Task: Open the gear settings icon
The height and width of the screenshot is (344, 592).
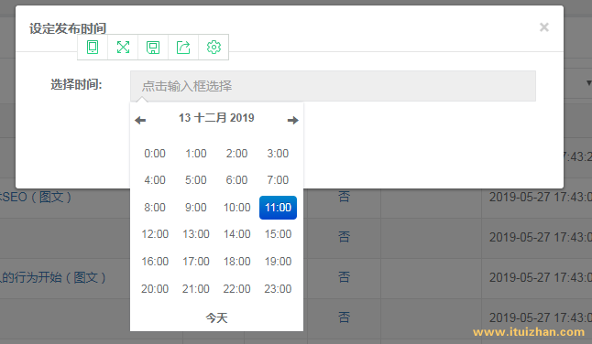Action: tap(214, 47)
